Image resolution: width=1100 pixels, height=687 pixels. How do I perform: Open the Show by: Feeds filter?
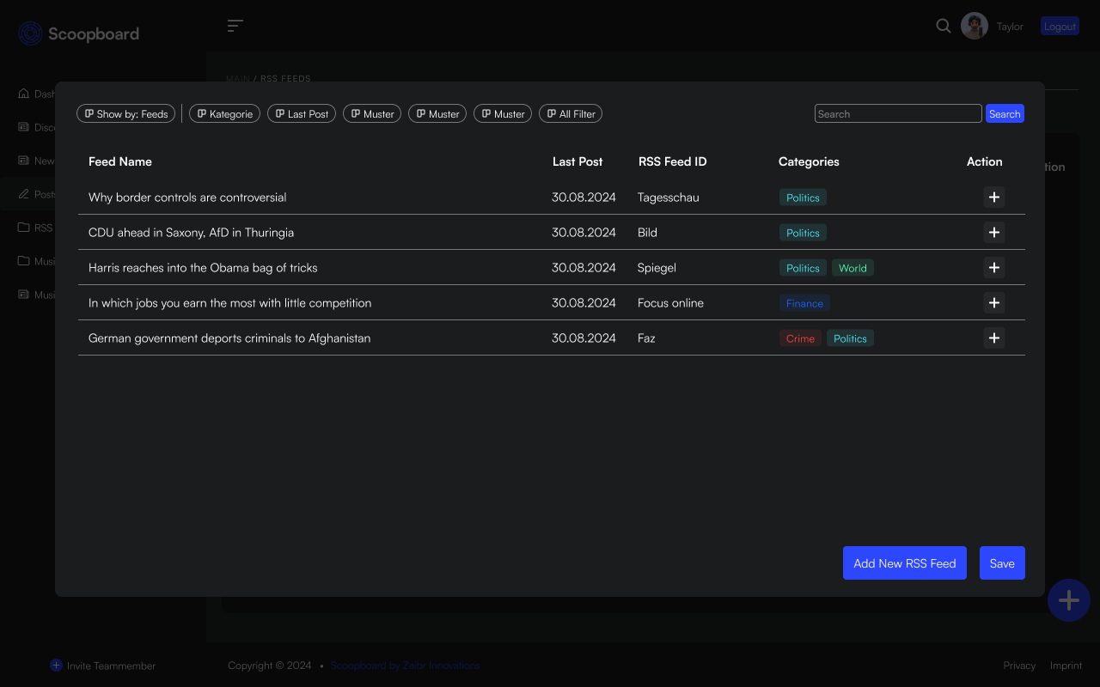126,113
